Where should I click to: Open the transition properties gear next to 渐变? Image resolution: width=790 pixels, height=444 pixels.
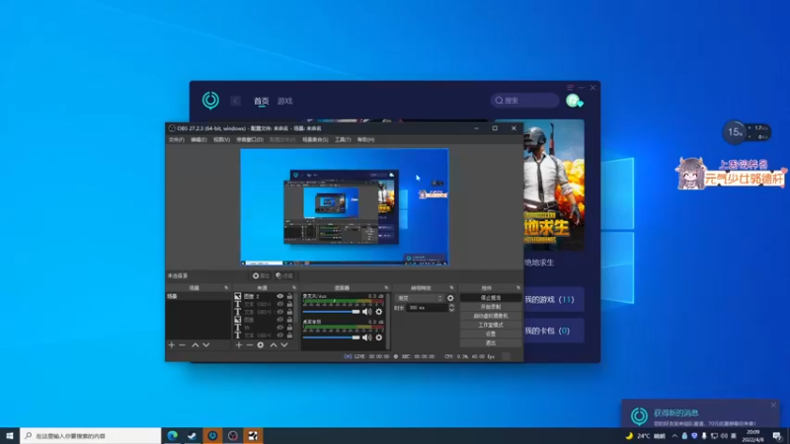click(450, 298)
